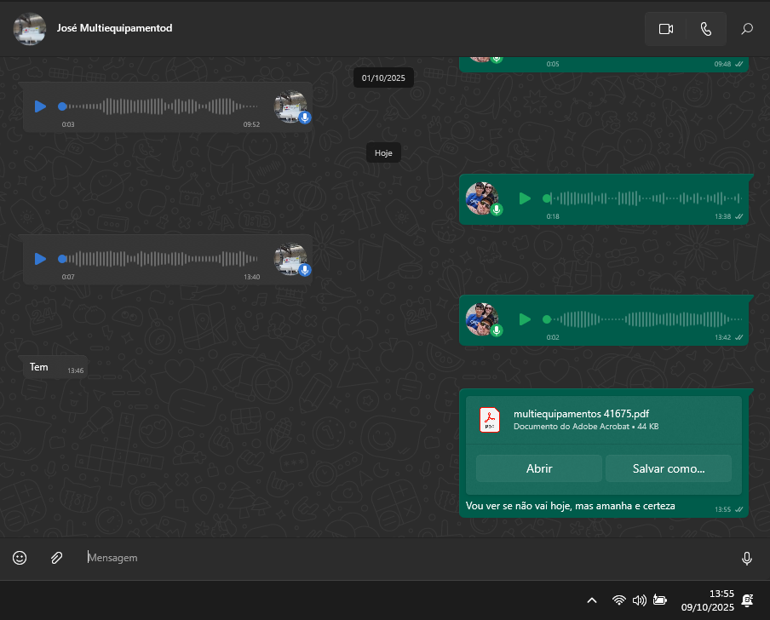Open José's profile picture in header
The width and height of the screenshot is (770, 620).
30,29
